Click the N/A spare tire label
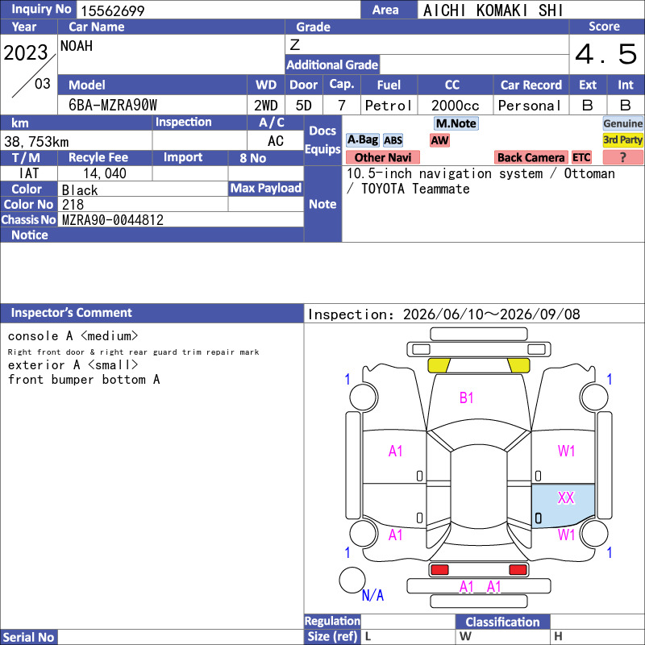Viewport: 645px width, 645px height. point(372,595)
